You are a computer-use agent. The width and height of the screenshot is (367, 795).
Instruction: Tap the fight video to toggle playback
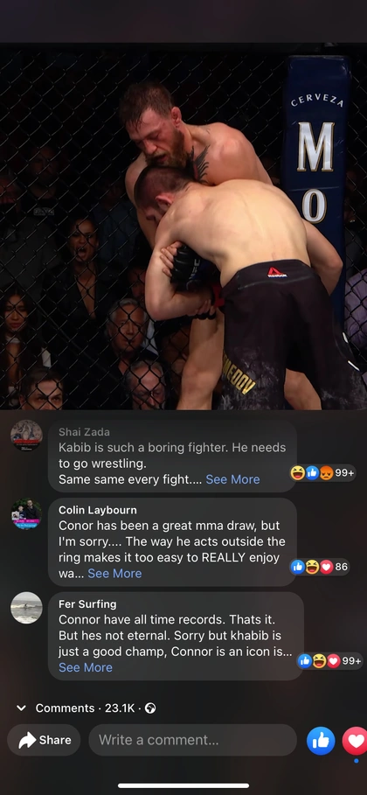click(x=183, y=227)
